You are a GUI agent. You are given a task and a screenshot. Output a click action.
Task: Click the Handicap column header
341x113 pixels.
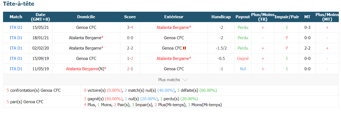coord(221,17)
